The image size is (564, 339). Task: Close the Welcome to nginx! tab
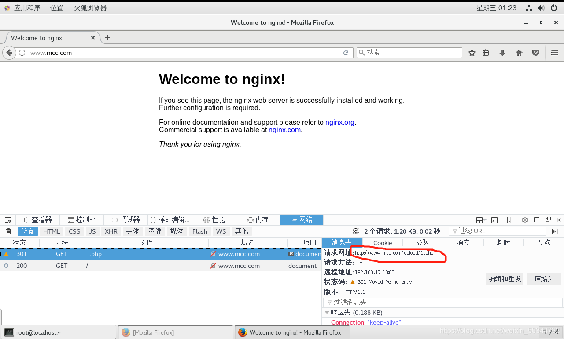93,38
